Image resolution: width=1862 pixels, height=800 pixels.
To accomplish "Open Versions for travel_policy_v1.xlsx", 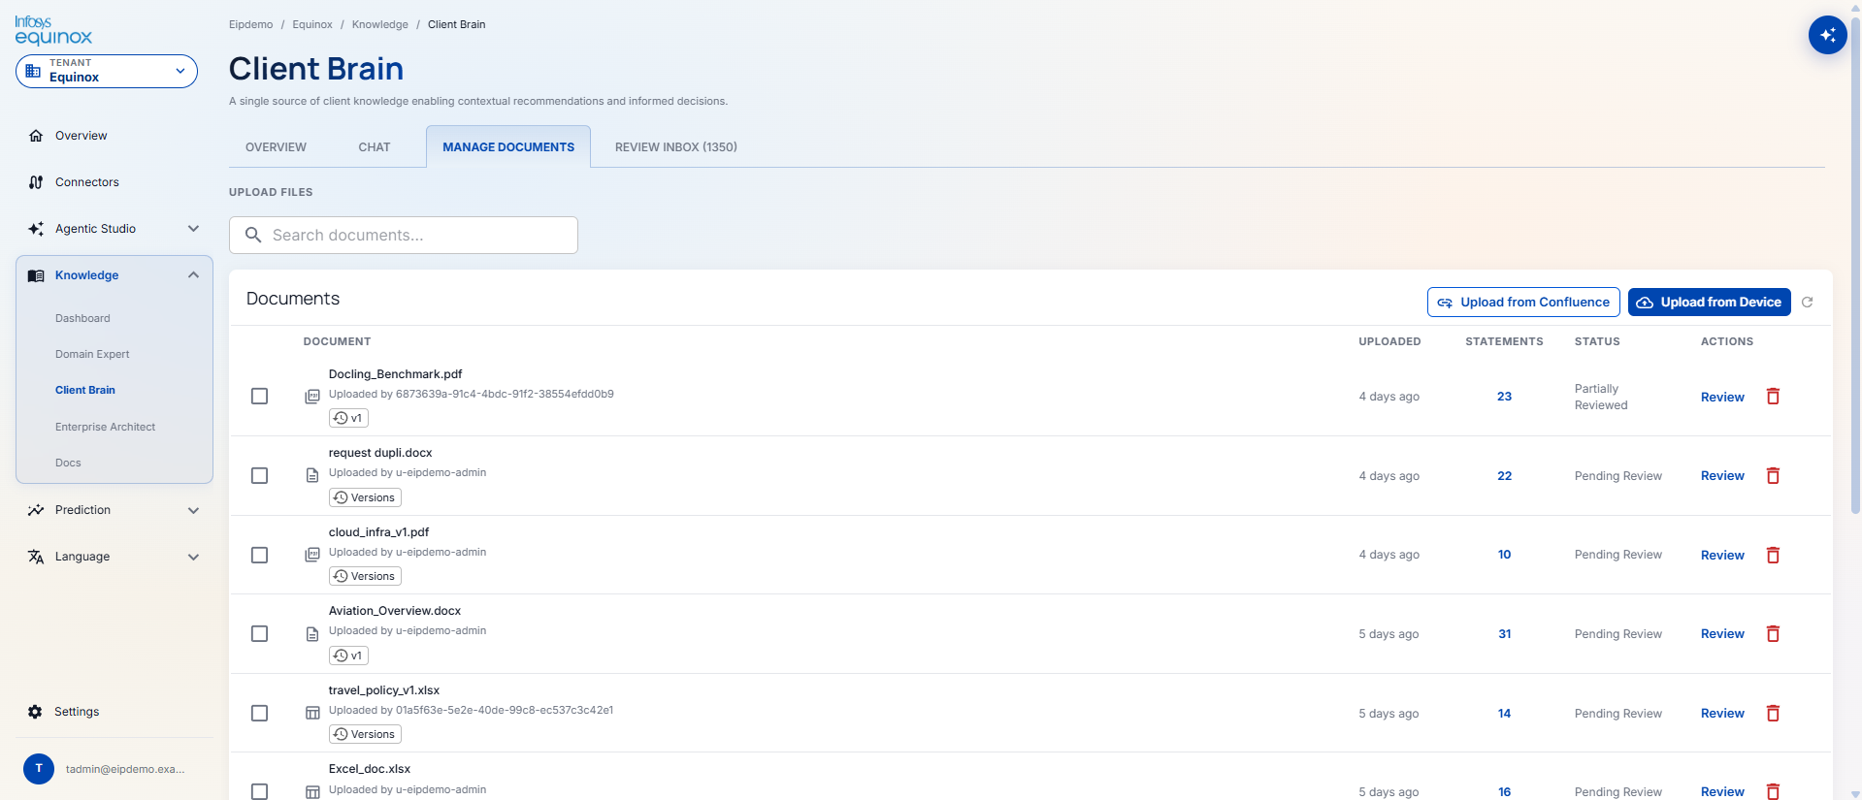I will tap(365, 734).
